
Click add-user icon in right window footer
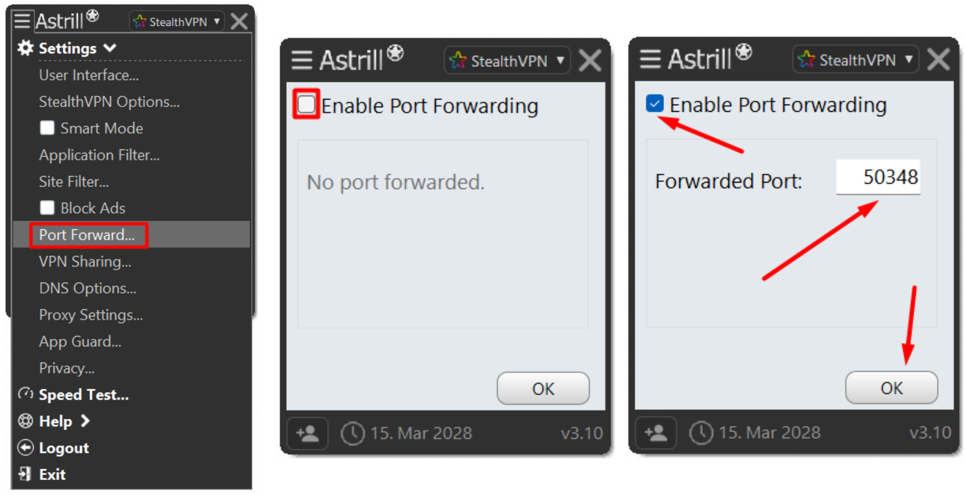tap(656, 433)
